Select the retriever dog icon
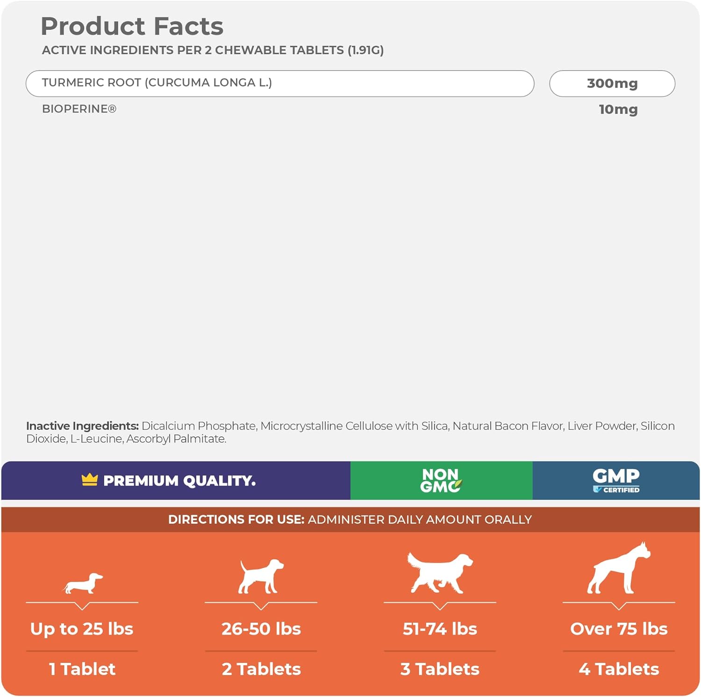The height and width of the screenshot is (697, 701). coord(440,573)
